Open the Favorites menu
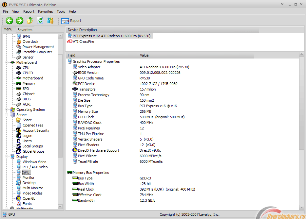306x219 pixels. coord(46,11)
